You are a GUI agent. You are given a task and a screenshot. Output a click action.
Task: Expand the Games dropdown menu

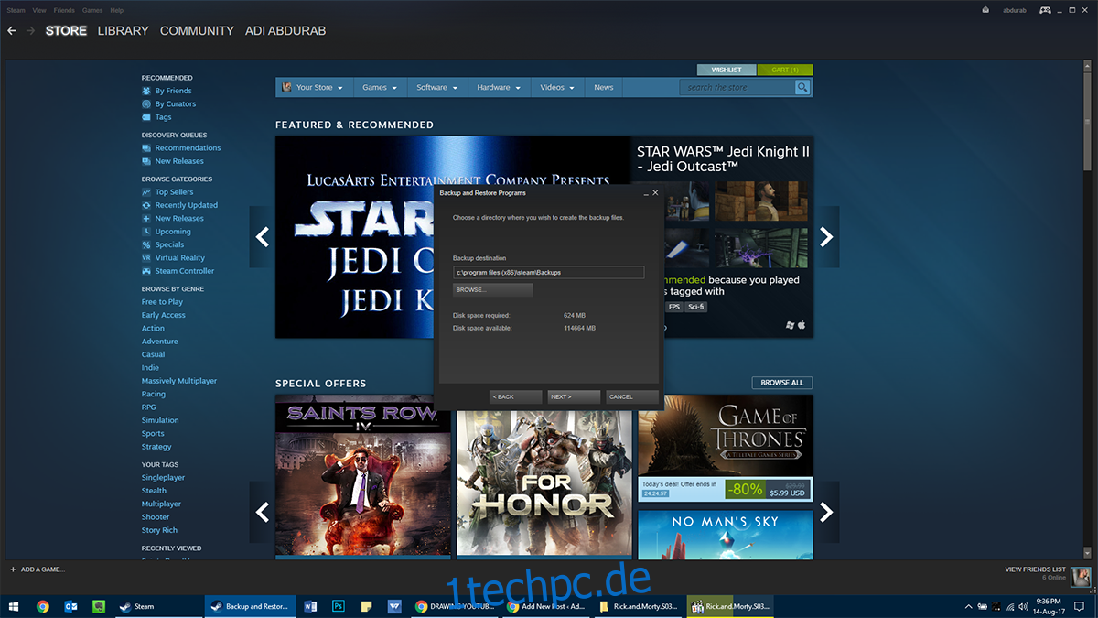(x=380, y=87)
